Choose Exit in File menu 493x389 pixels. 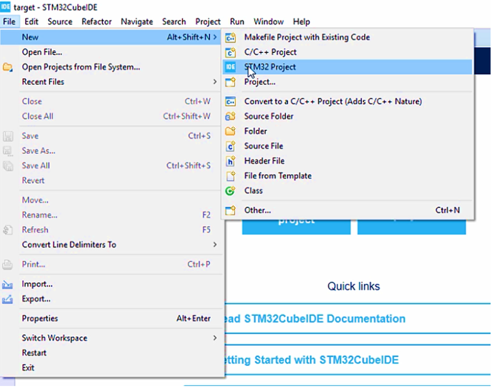tap(112, 367)
